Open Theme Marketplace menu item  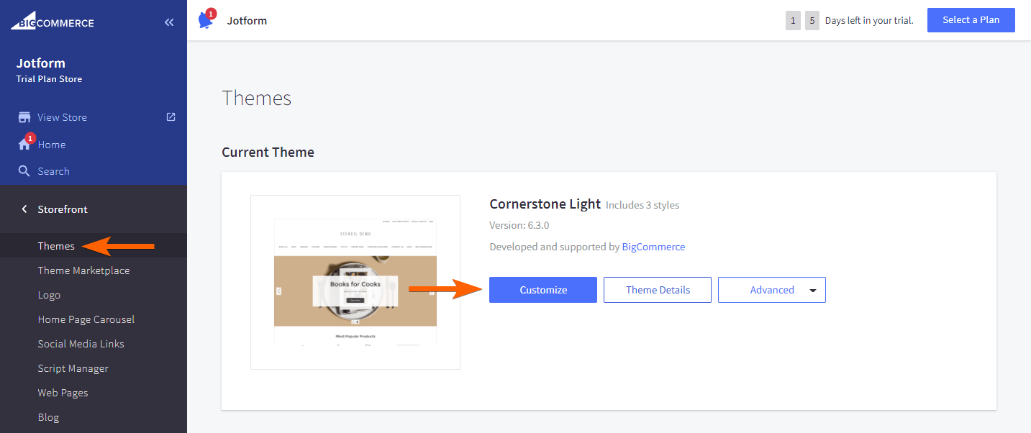pyautogui.click(x=83, y=270)
